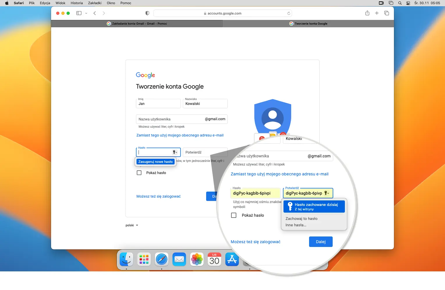Open the magnified link to use current e-mail
The width and height of the screenshot is (445, 290).
[280, 174]
